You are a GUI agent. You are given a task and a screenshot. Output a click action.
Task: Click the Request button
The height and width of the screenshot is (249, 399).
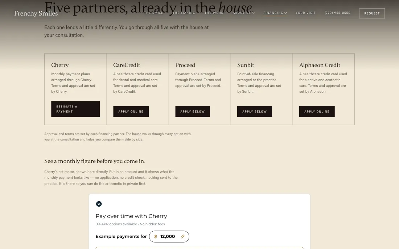[x=372, y=13]
